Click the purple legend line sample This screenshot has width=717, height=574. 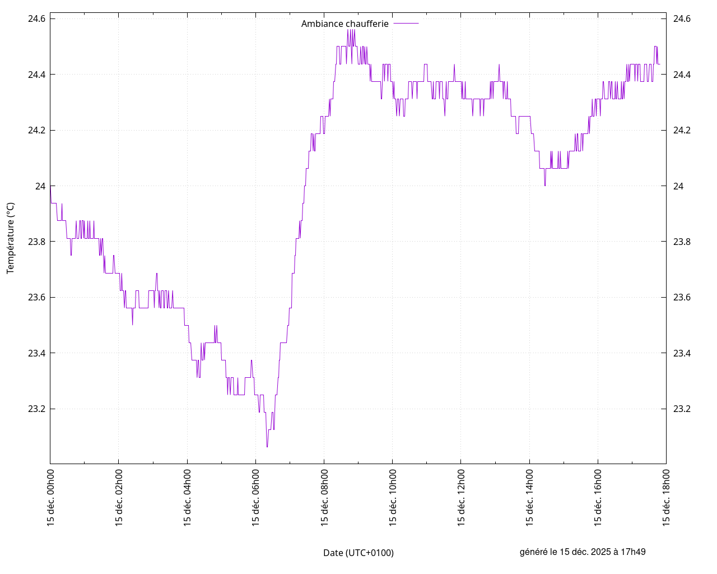406,24
